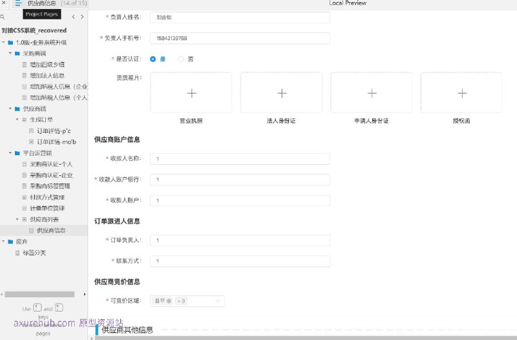The width and height of the screenshot is (517, 340).
Task: Go to next page arrow
Action: coord(82,17)
